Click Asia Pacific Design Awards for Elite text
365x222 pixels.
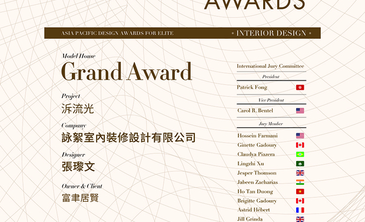pos(117,33)
